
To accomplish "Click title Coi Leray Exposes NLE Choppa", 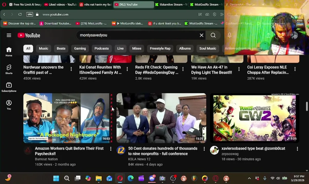I will click(x=268, y=70).
